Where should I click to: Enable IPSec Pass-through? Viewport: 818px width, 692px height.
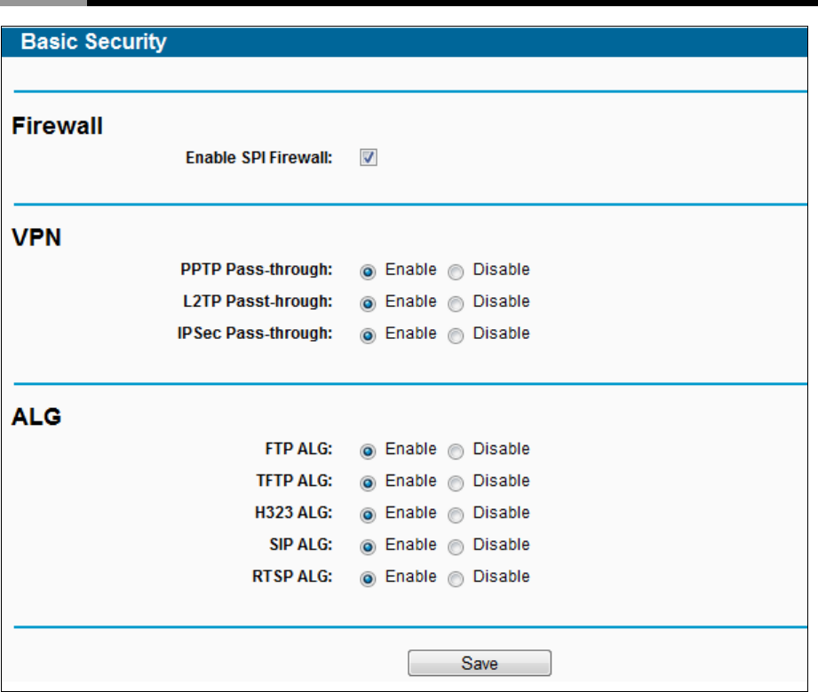click(368, 335)
